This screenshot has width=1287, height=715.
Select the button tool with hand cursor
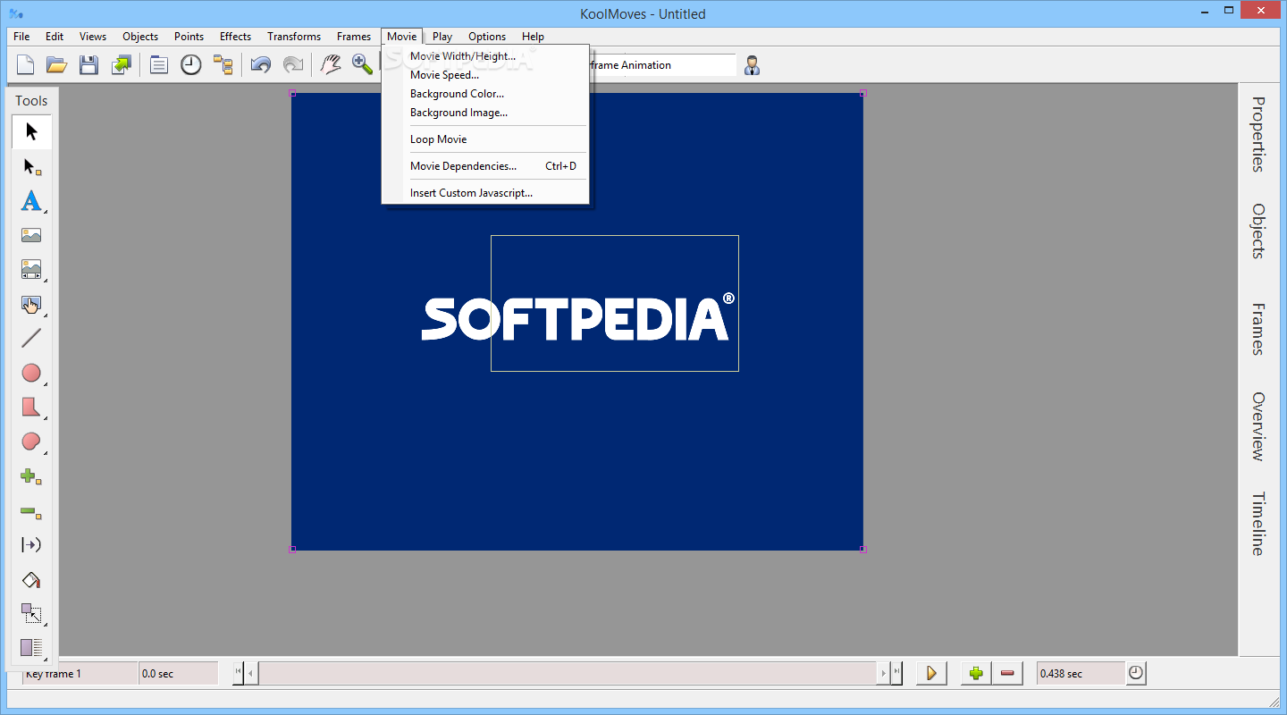tap(31, 305)
